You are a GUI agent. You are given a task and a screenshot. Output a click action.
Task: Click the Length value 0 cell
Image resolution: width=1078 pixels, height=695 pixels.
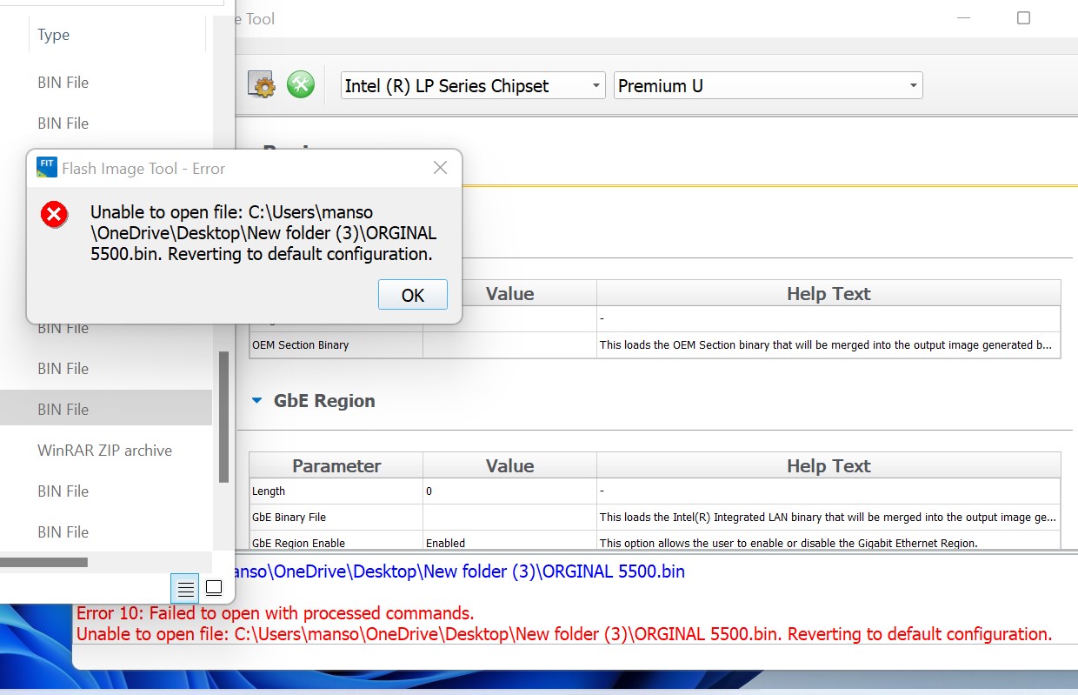[x=509, y=491]
